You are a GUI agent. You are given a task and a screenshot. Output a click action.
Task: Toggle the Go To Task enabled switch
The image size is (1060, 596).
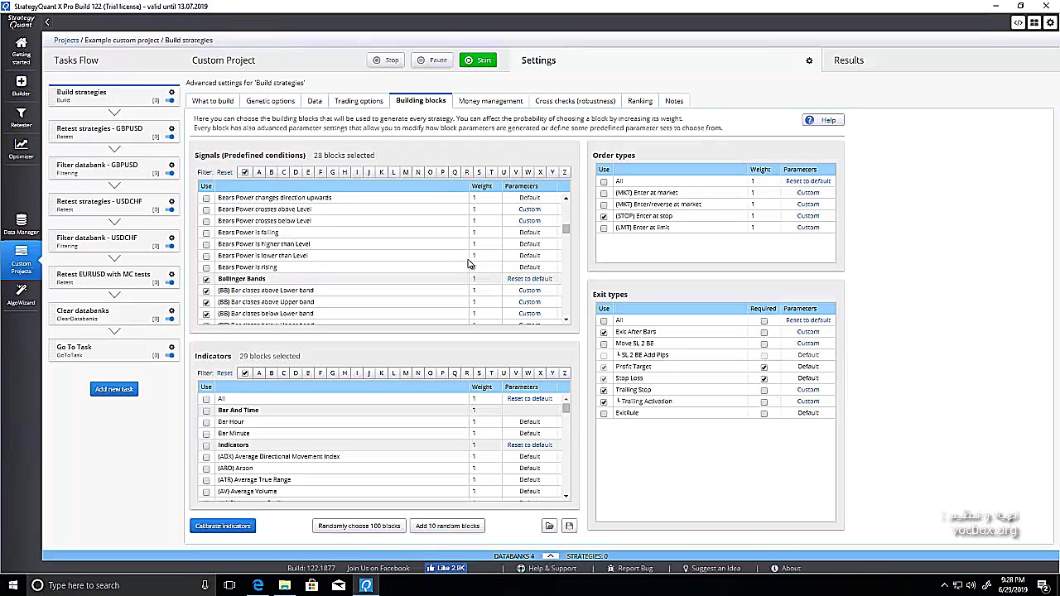170,356
